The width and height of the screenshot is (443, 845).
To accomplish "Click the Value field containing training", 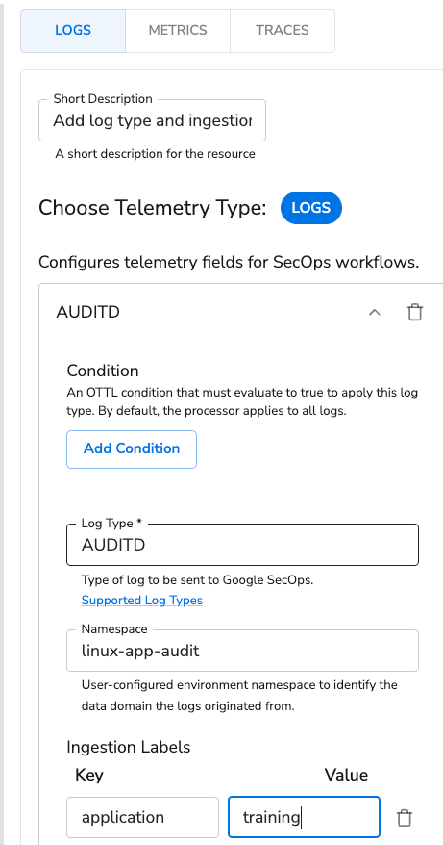I will (x=304, y=817).
